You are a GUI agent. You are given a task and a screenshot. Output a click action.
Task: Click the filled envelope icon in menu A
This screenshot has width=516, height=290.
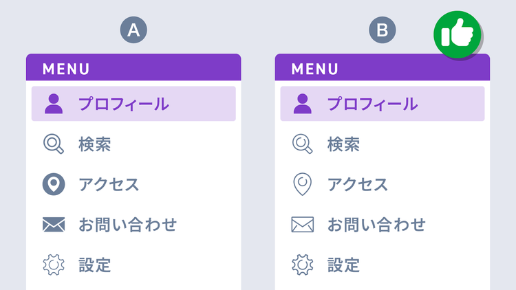pyautogui.click(x=54, y=224)
